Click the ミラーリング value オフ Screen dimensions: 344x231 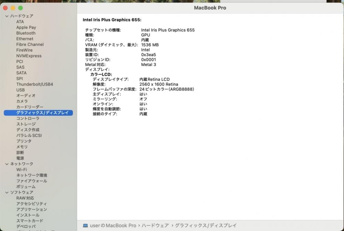tap(143, 99)
